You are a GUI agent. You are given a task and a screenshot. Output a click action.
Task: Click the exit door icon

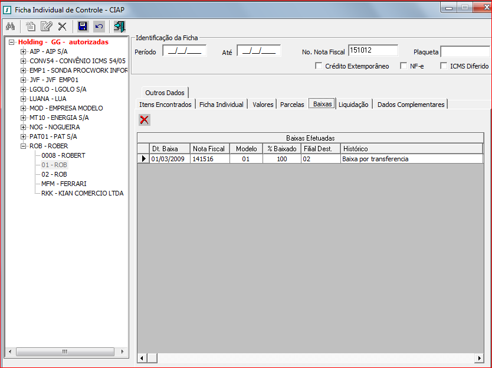tap(119, 27)
